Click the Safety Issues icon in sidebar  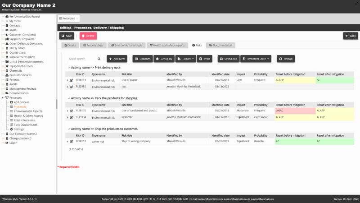[7, 48]
